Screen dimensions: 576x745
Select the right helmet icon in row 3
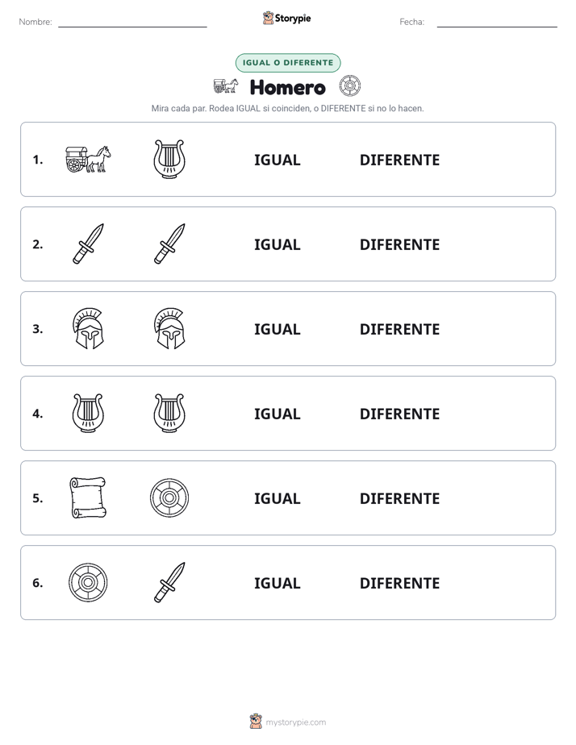[169, 328]
